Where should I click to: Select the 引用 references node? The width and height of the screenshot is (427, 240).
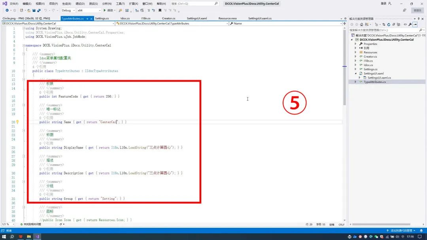[x=366, y=48]
